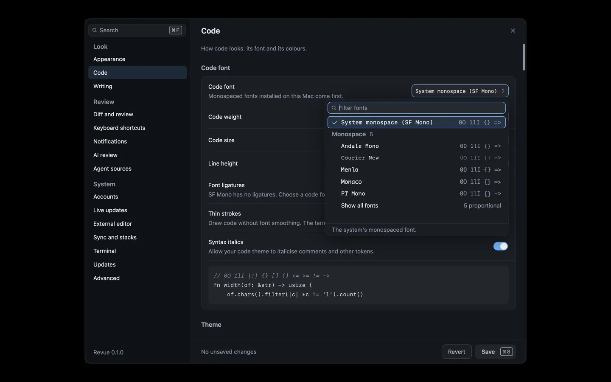Image resolution: width=611 pixels, height=382 pixels.
Task: Select System monospace (SF Mono) option
Action: pyautogui.click(x=417, y=122)
